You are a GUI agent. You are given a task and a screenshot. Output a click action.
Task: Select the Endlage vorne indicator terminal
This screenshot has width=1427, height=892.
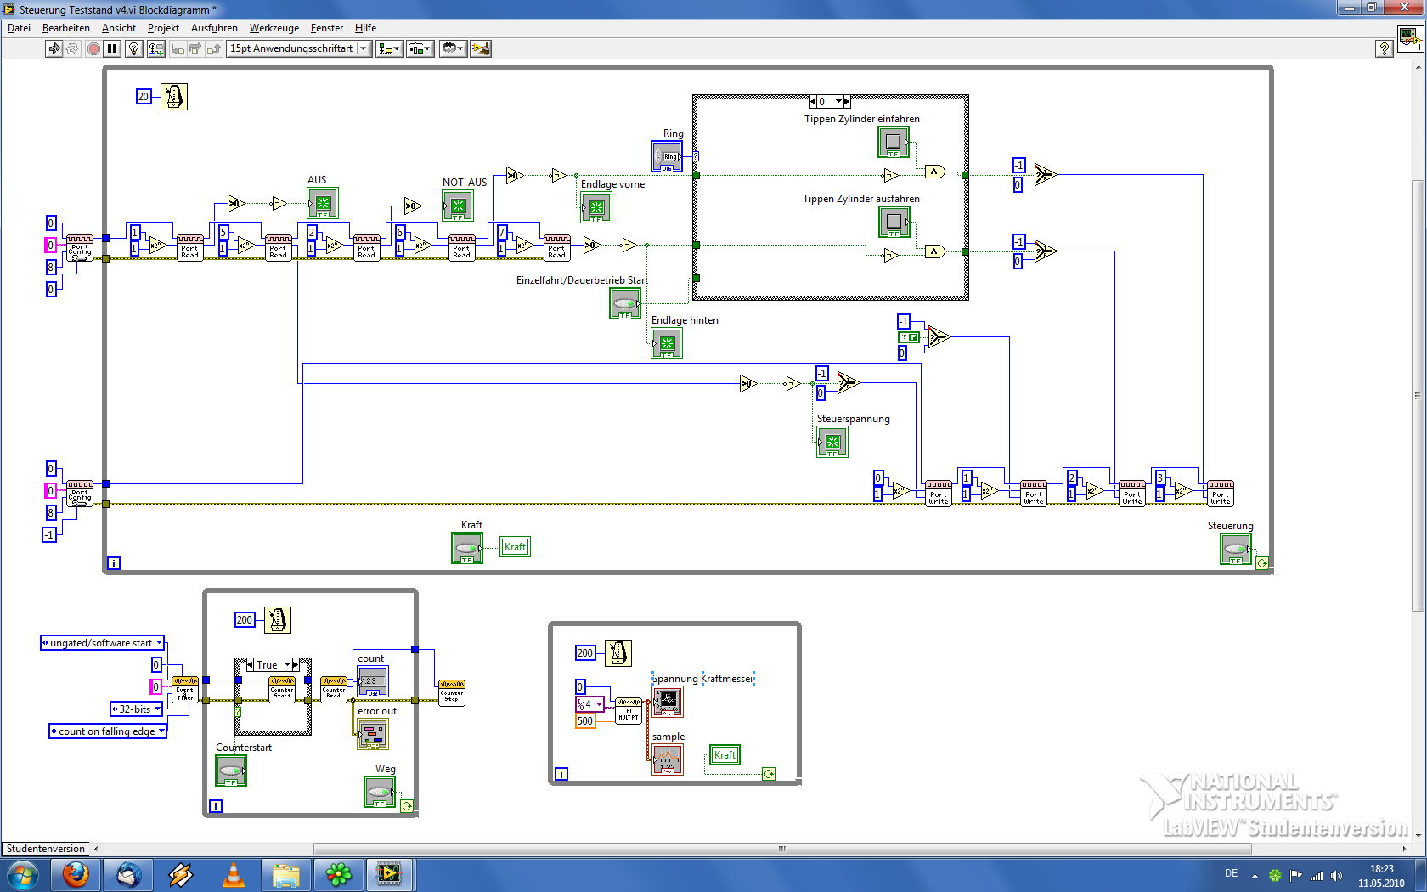(x=596, y=207)
